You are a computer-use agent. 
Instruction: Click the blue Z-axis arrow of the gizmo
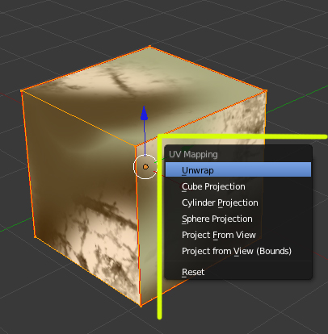click(x=145, y=113)
